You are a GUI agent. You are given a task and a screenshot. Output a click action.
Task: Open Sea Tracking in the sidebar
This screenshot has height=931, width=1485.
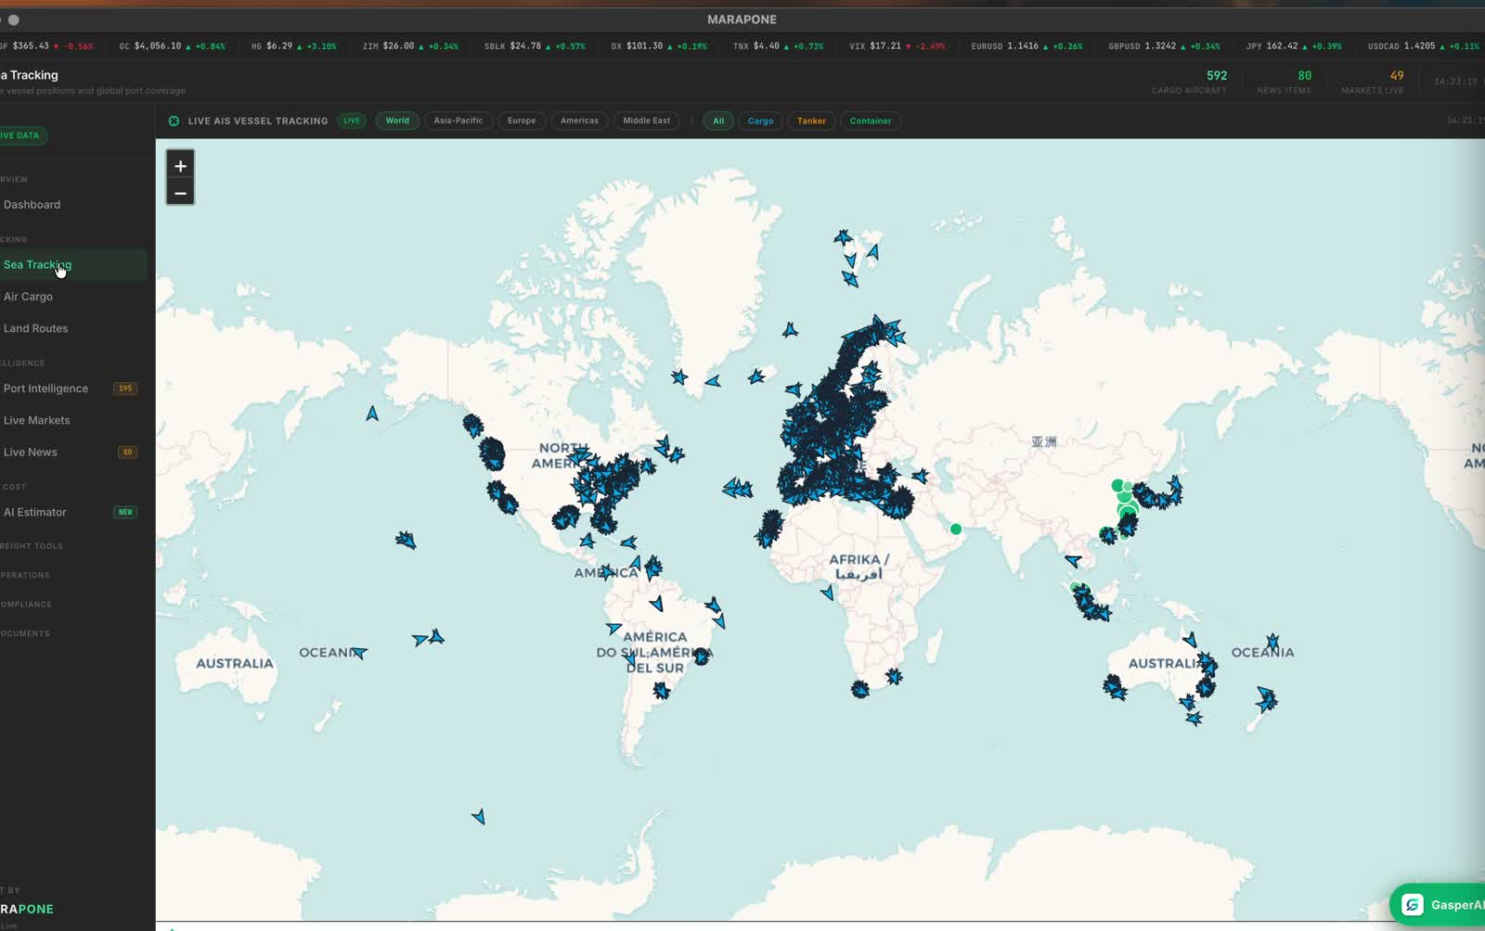click(73, 264)
